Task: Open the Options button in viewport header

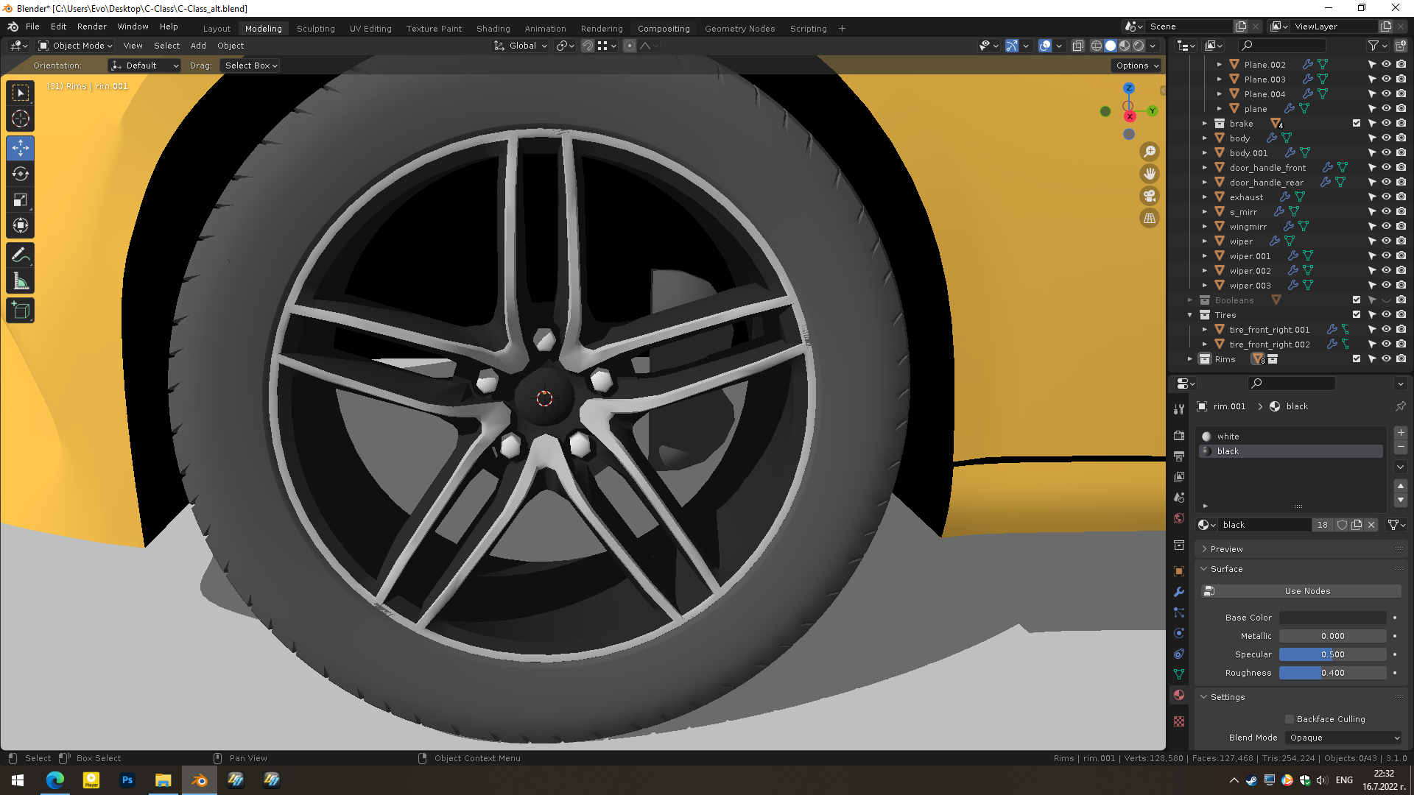Action: (x=1137, y=66)
